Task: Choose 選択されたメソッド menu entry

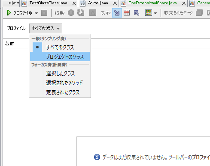Action: pos(60,83)
